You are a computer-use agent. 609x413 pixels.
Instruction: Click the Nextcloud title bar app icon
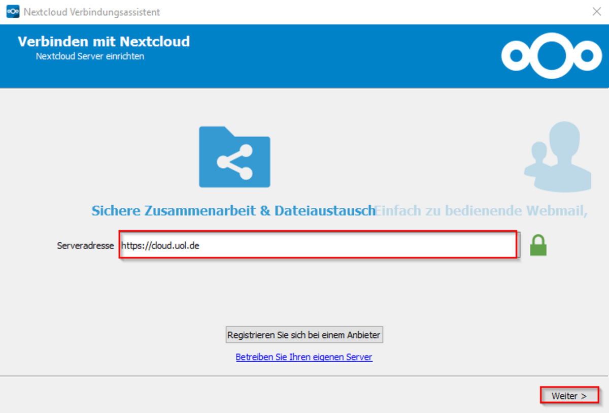tap(13, 12)
